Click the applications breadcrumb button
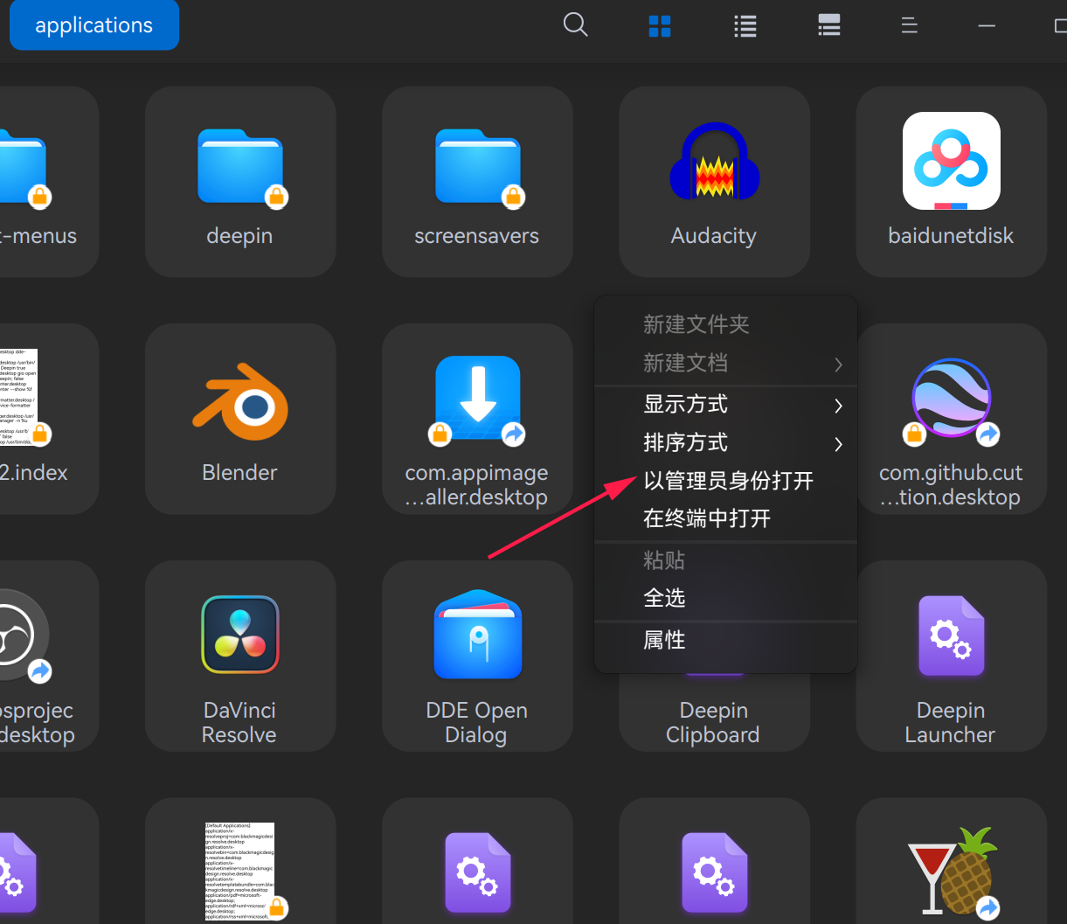The width and height of the screenshot is (1067, 924). [x=94, y=24]
